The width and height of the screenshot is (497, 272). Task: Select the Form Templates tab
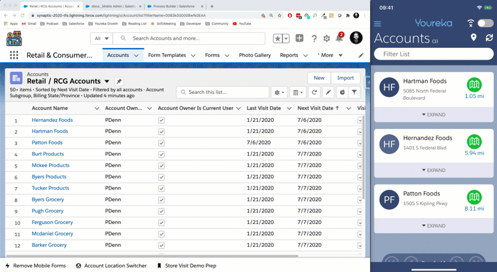pos(167,55)
